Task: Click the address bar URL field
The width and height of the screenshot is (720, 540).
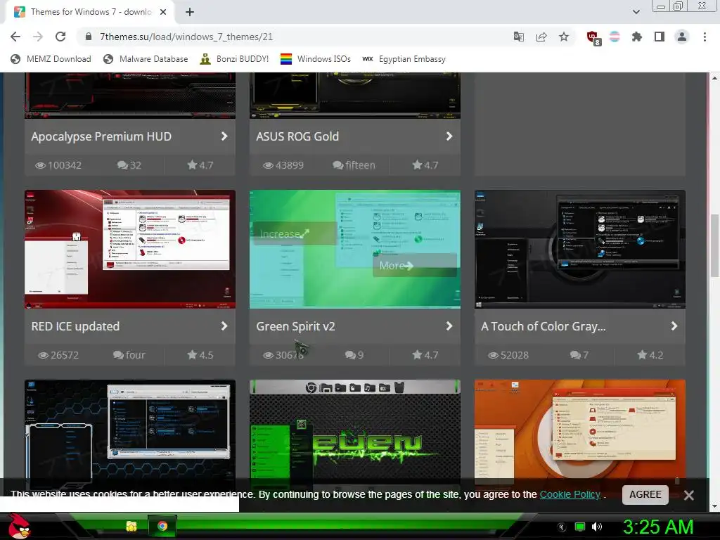Action: click(294, 37)
